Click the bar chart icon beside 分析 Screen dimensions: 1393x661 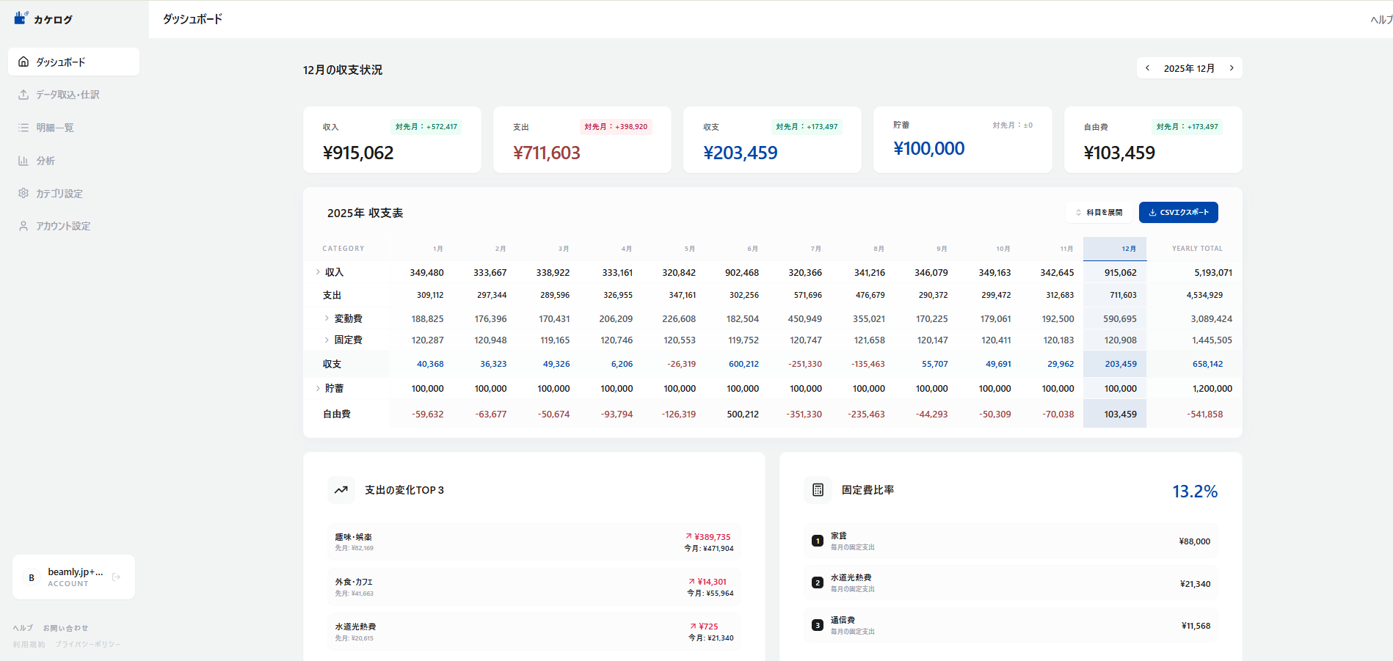pyautogui.click(x=23, y=161)
